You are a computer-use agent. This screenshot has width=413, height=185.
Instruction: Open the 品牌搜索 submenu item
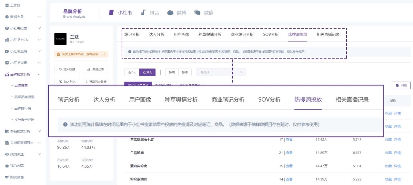point(21,86)
